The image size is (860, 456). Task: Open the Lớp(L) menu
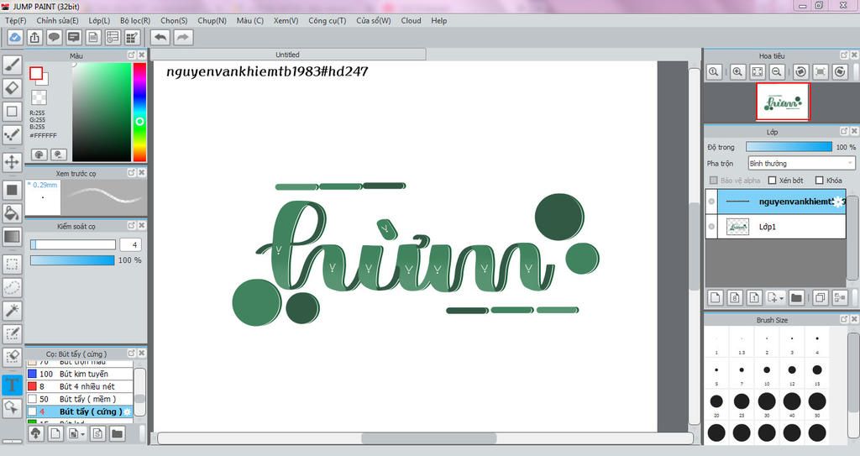(x=99, y=20)
